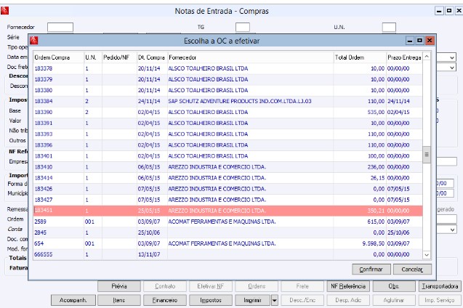
Task: Select order 183393
Action: point(228,134)
